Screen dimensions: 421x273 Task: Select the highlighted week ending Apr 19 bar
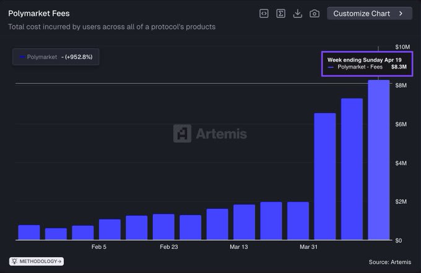coord(379,160)
